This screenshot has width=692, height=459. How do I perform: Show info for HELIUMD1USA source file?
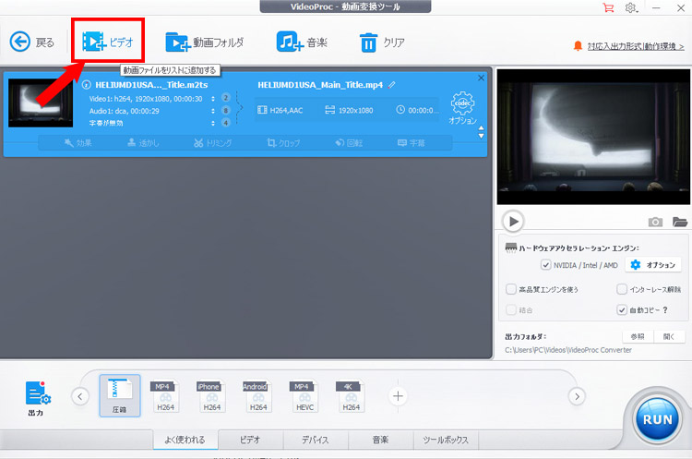coord(87,85)
